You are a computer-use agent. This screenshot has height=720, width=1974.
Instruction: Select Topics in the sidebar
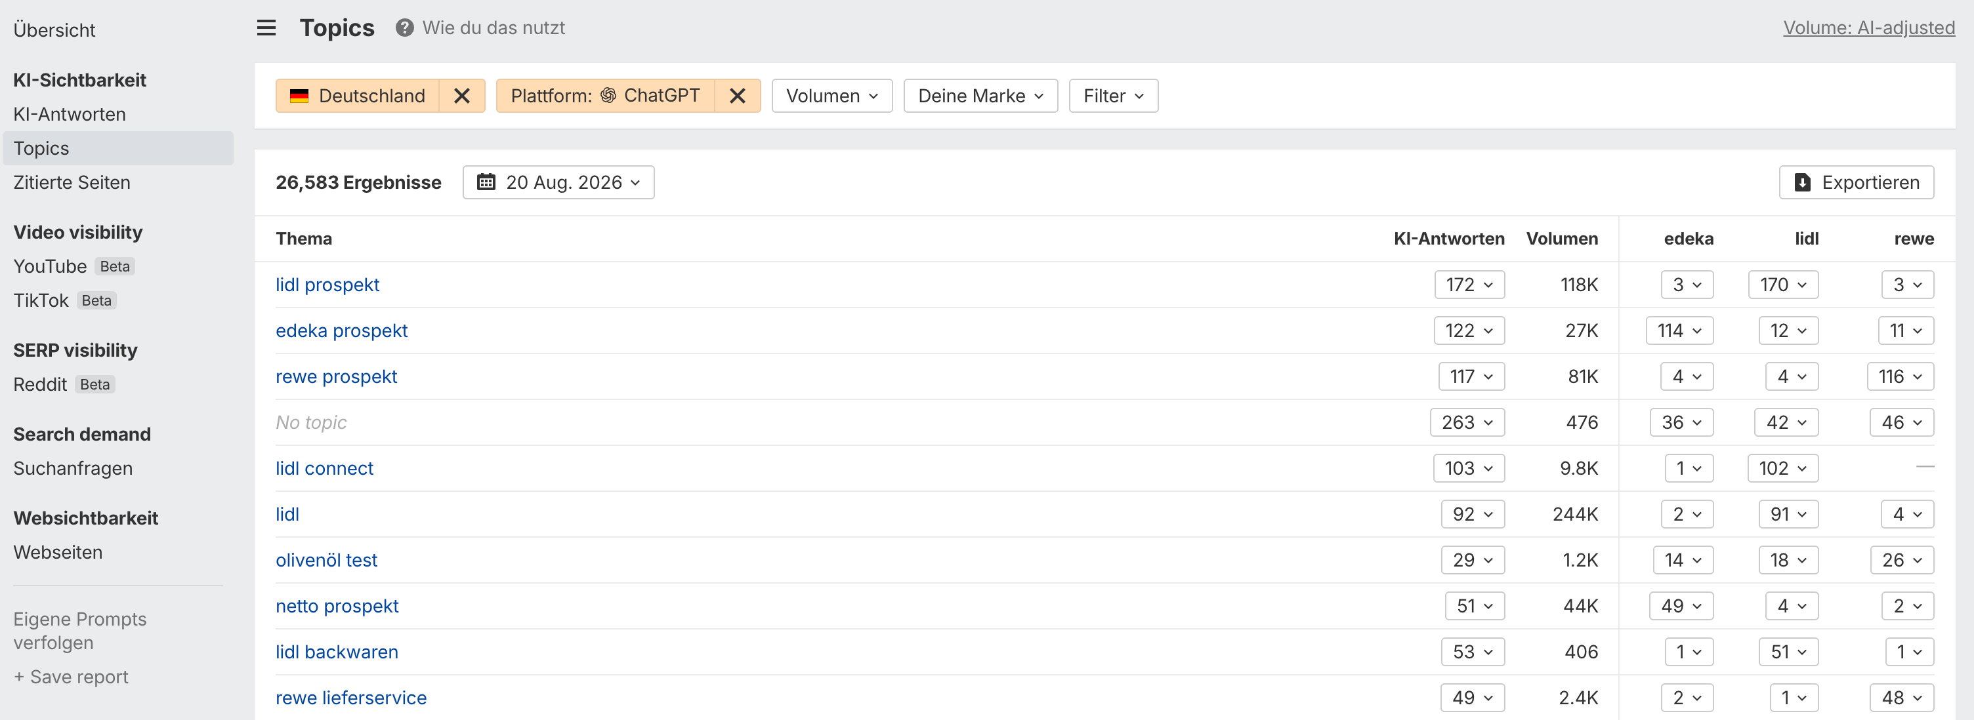(118, 149)
